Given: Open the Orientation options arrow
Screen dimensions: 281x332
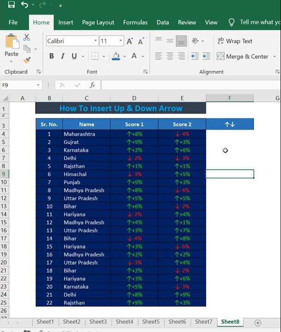Looking at the screenshot, I should [203, 41].
